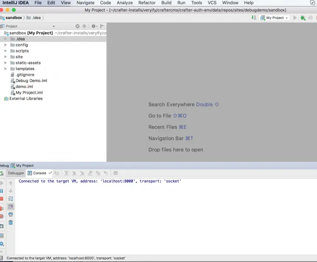
Task: Switch to the Debugger tab
Action: tap(17, 173)
